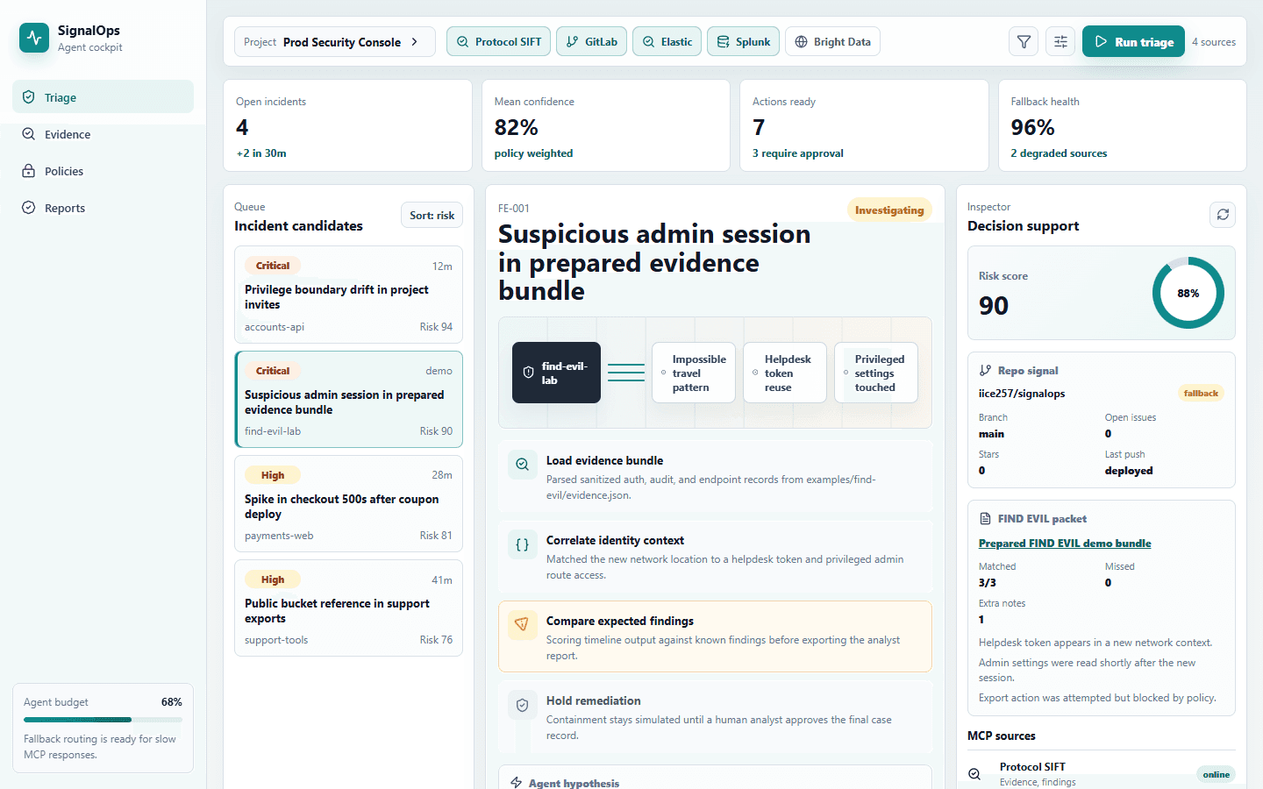Click the 88% risk score ring
Screen dimensions: 1263x789
click(x=1188, y=293)
